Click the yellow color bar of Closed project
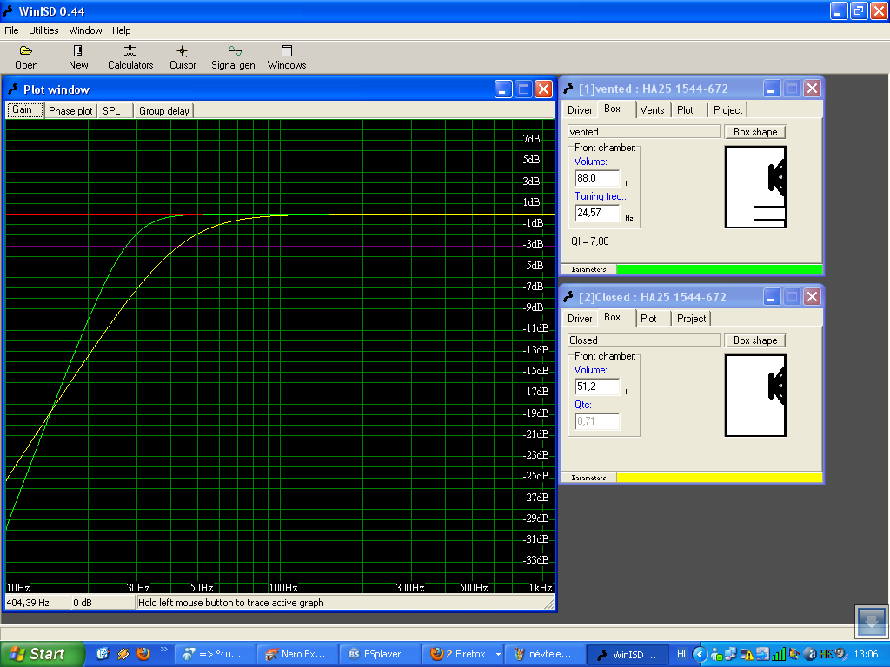 [718, 478]
